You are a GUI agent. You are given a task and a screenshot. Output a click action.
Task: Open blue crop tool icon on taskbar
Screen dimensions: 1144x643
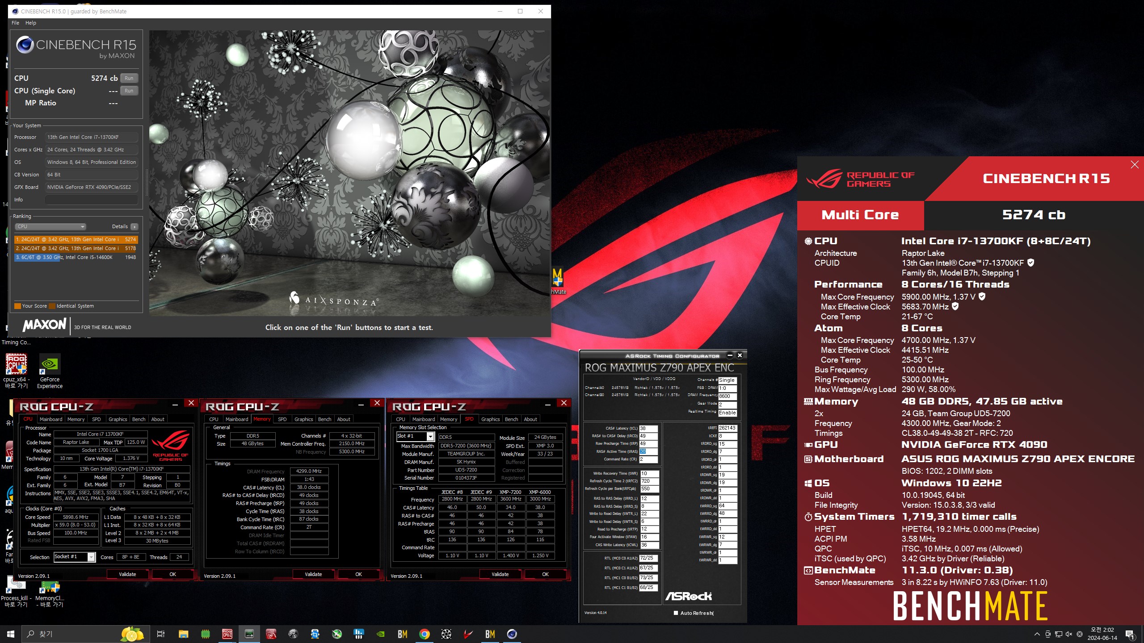pos(315,634)
